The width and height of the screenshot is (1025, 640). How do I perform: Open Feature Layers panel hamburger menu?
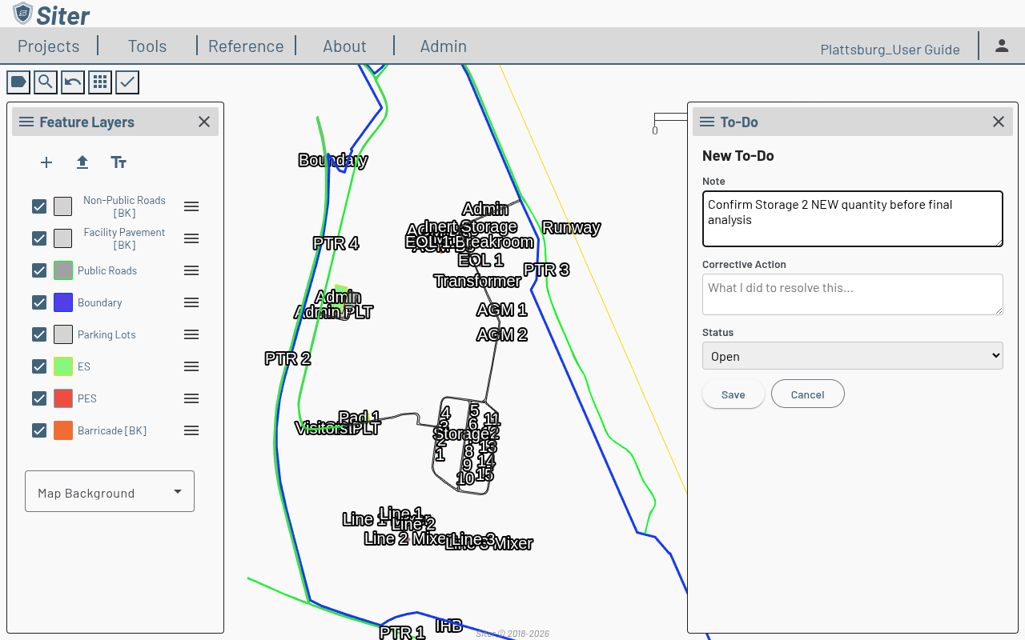coord(26,122)
